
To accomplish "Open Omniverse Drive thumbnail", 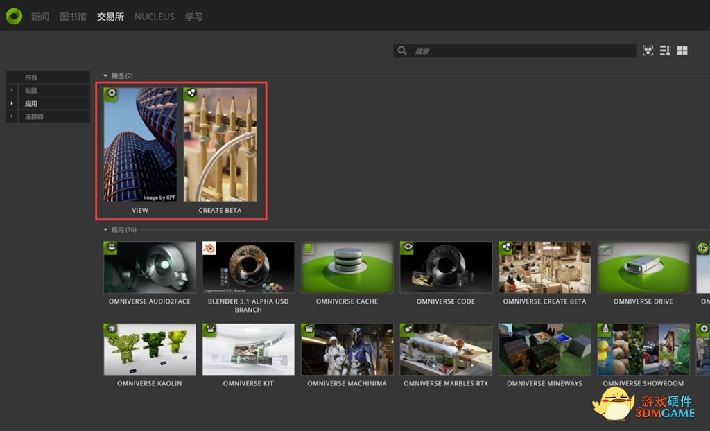I will tap(643, 267).
